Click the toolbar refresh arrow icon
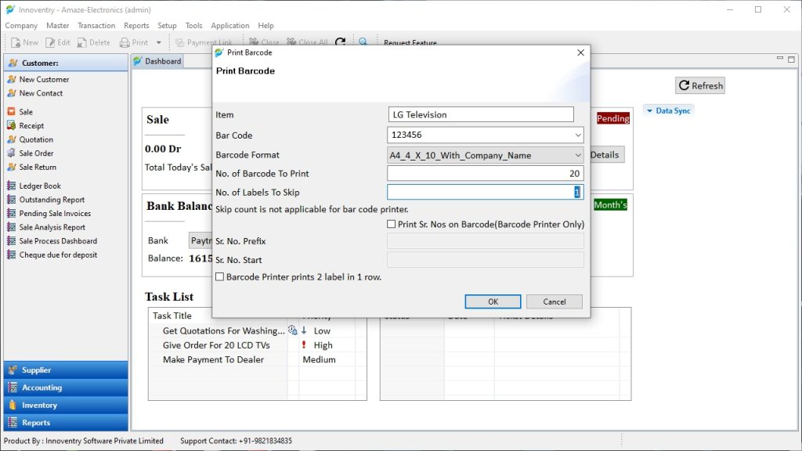 coord(340,42)
